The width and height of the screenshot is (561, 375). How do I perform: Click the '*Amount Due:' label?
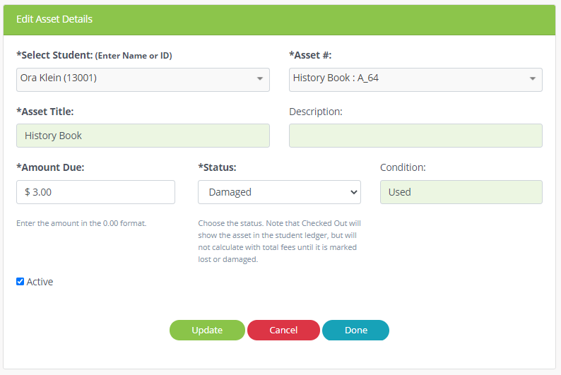tap(50, 167)
